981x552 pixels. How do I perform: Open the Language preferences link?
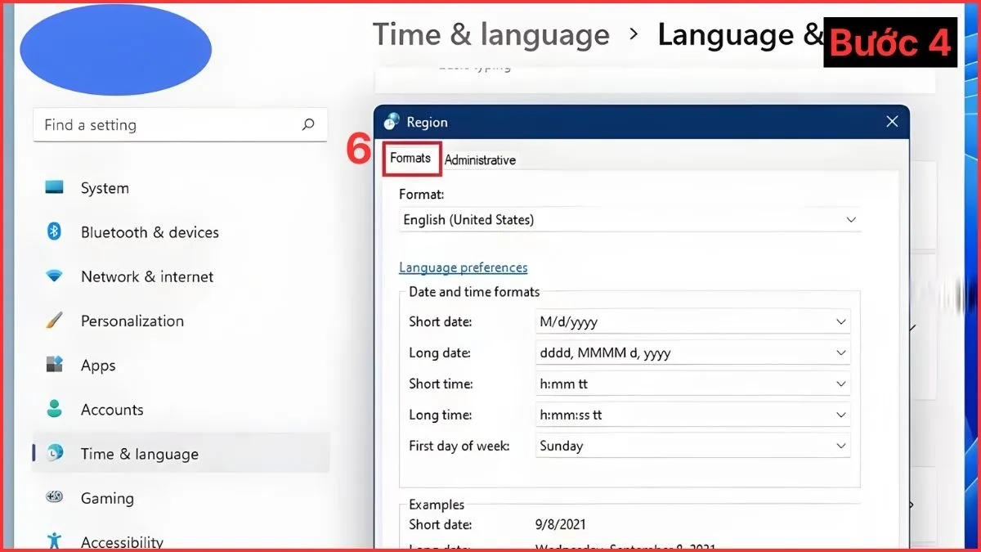point(464,267)
